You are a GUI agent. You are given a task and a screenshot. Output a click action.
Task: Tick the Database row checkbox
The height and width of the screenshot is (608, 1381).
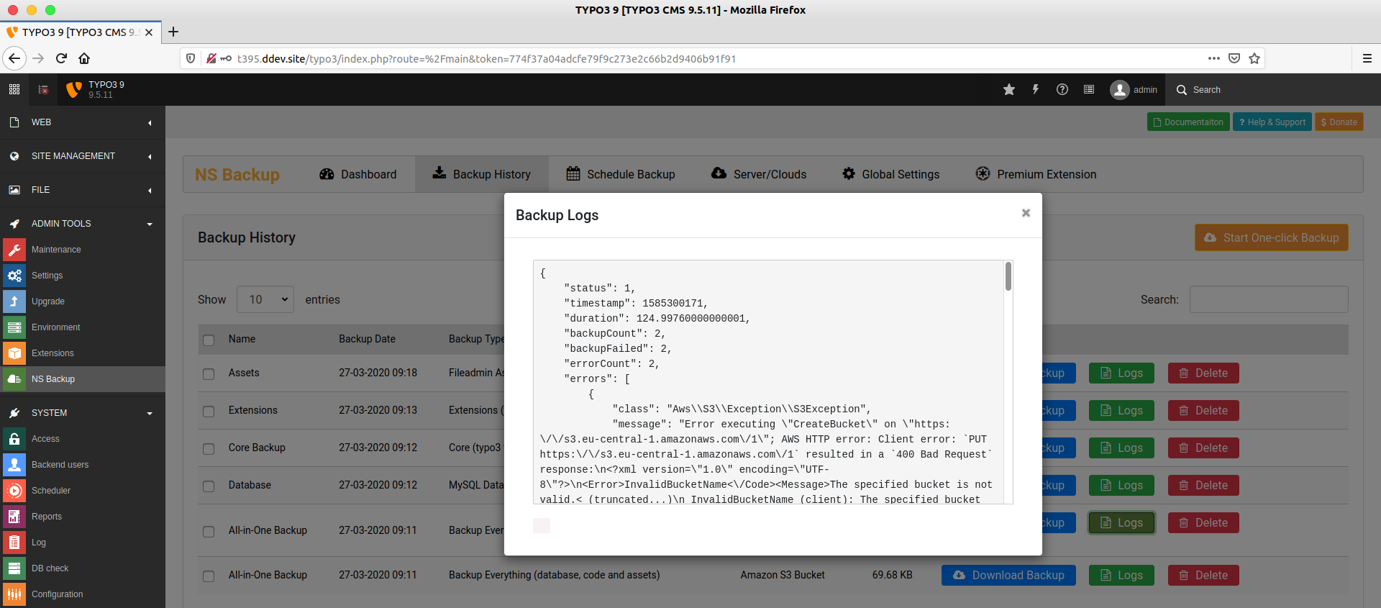coord(209,486)
